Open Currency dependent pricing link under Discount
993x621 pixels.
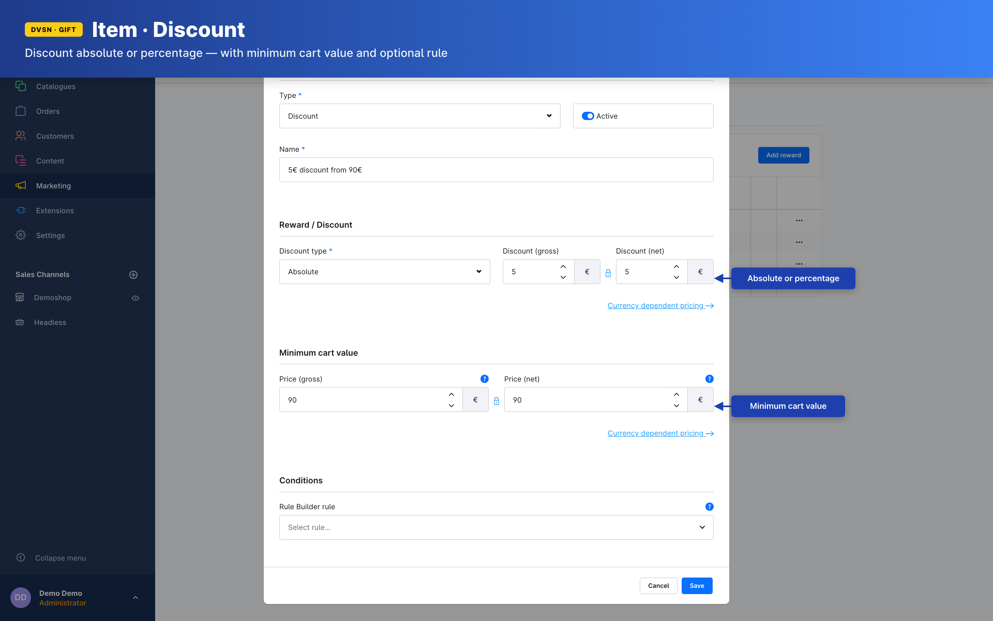660,306
